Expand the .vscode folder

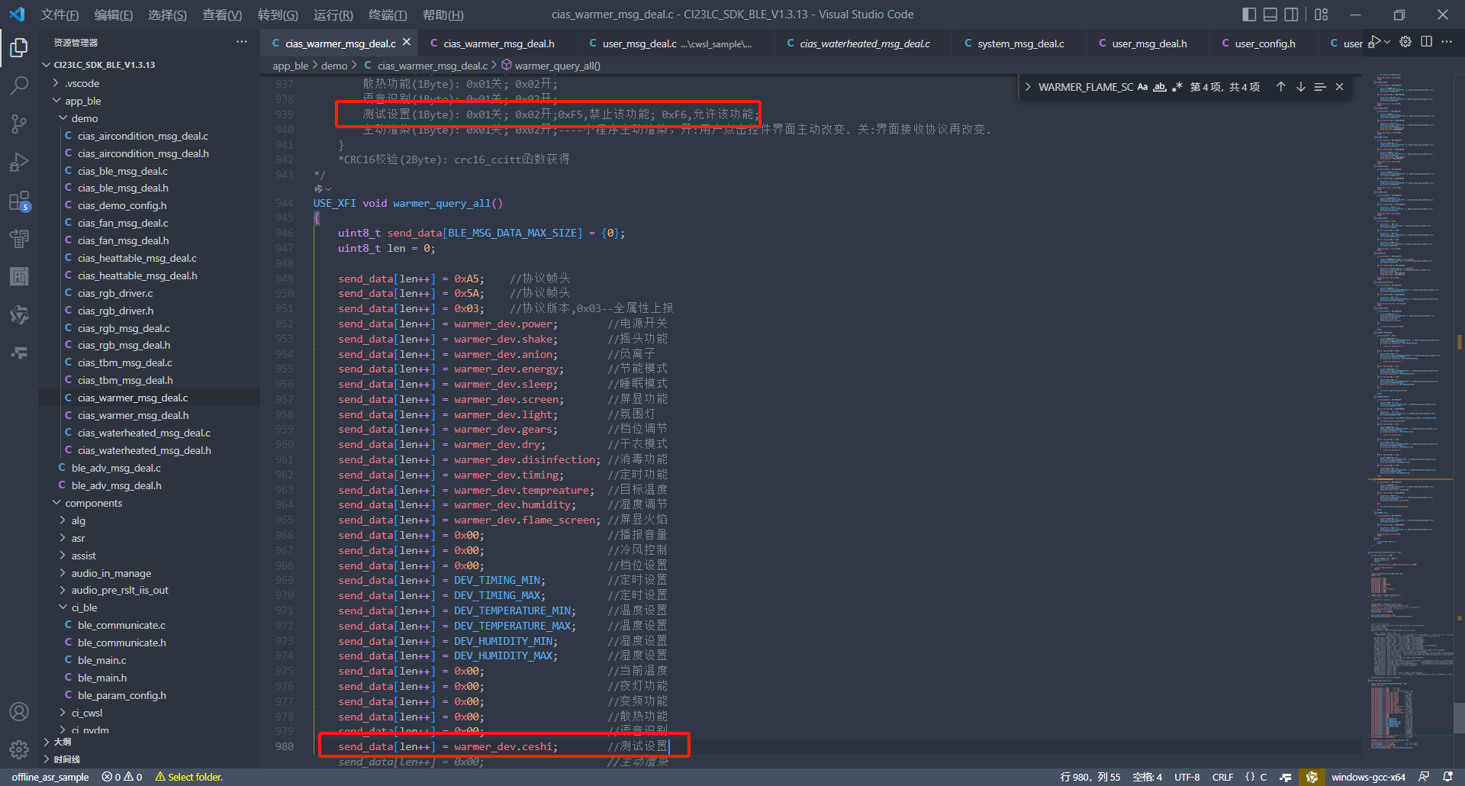82,83
